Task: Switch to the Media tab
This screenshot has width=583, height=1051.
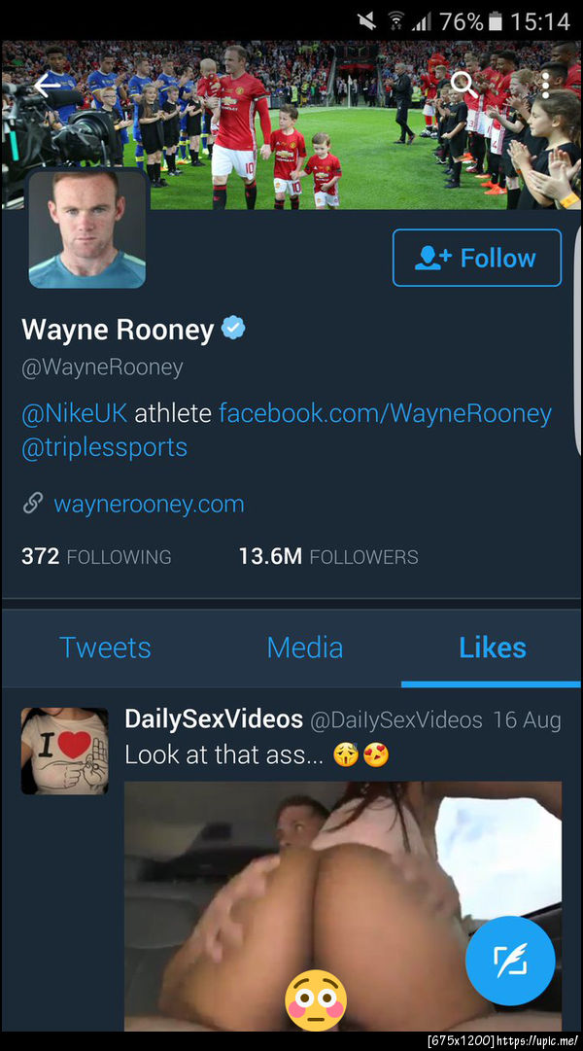Action: click(304, 648)
